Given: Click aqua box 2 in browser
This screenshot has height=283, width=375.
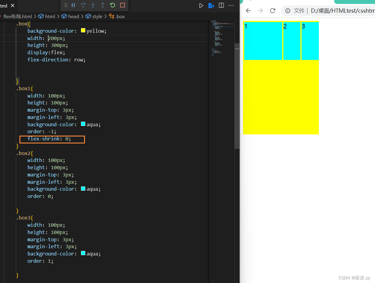Looking at the screenshot, I should pyautogui.click(x=292, y=41).
